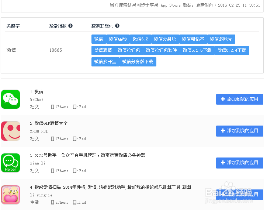Viewport: 267px width, 210px height.
Task: Click the update time 2016-02-25 11:30:51
Action: [x=239, y=5]
